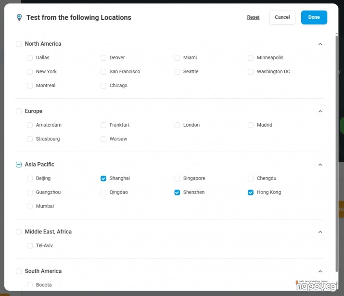Select the Madrid location checkbox
344x296 pixels.
[251, 125]
